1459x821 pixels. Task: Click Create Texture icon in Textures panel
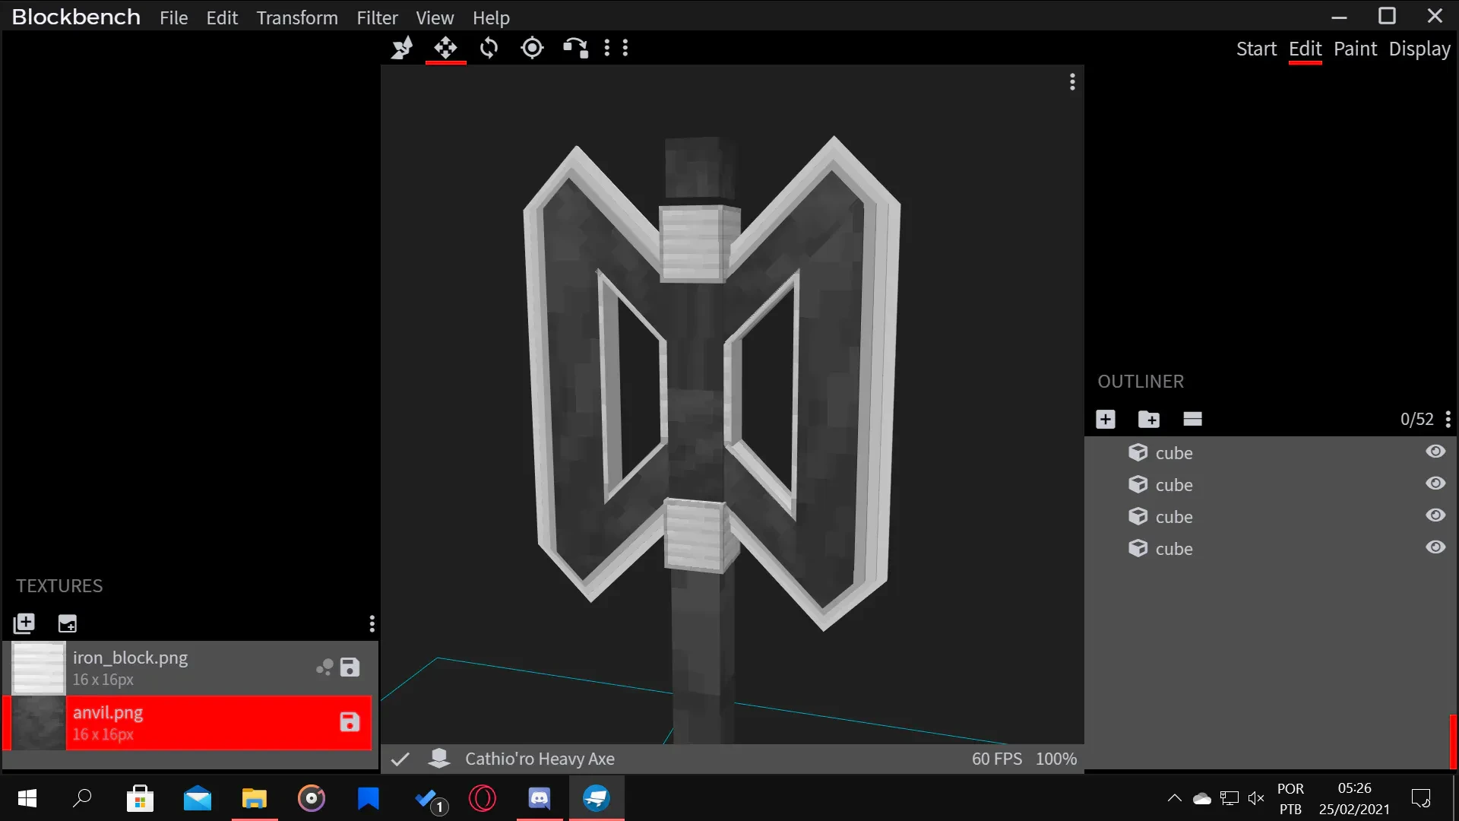point(67,623)
